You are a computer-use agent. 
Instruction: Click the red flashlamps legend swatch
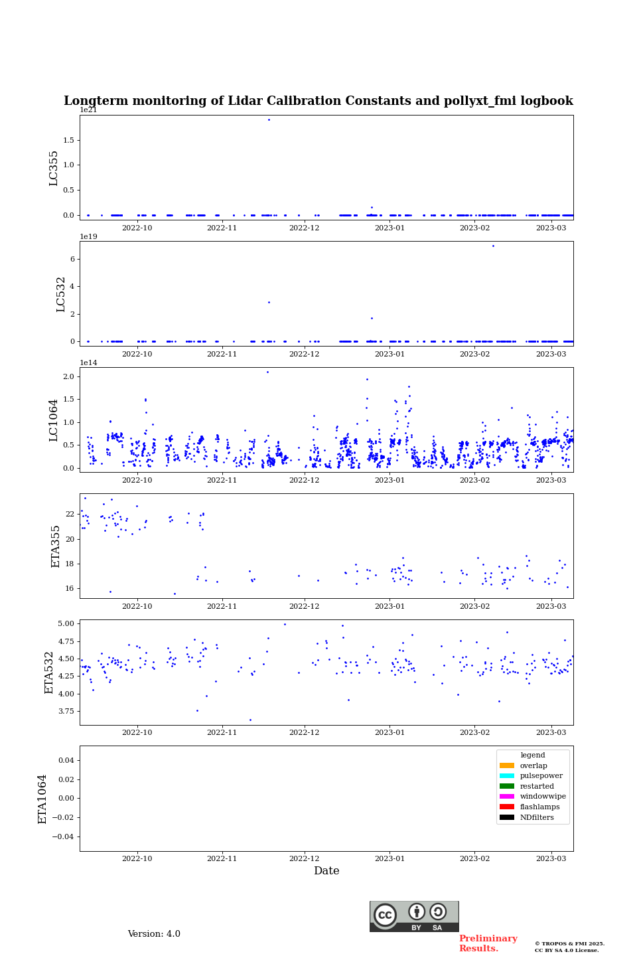507,807
